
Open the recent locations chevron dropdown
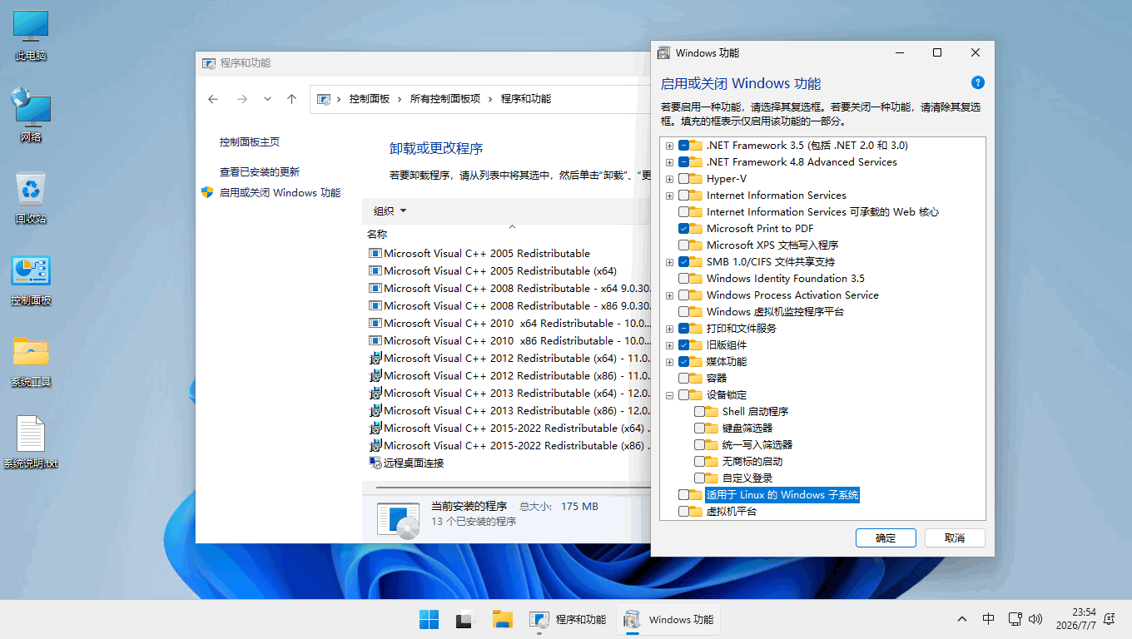pos(267,99)
